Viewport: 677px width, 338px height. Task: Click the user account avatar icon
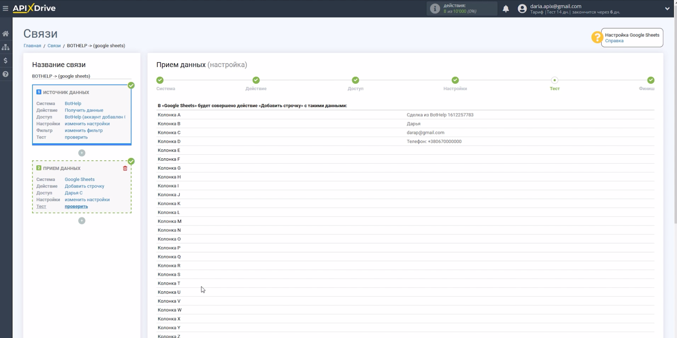tap(522, 8)
